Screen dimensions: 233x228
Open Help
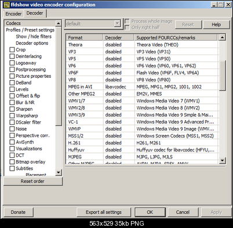216,24
